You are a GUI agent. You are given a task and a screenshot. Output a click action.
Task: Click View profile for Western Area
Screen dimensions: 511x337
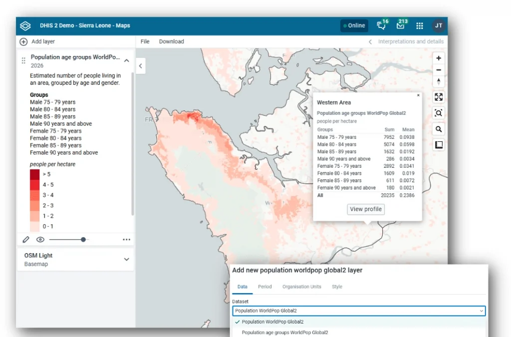[x=366, y=209]
